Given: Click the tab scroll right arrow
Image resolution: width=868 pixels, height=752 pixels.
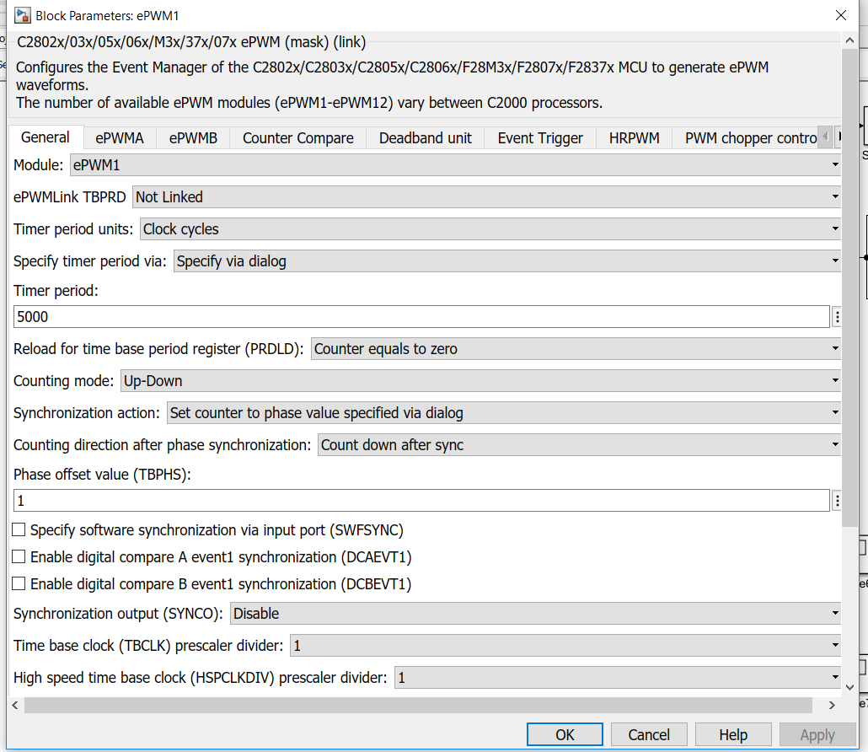Looking at the screenshot, I should point(839,137).
